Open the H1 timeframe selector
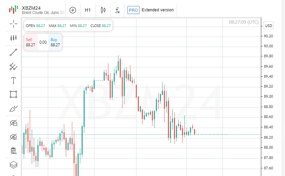The image size is (285, 176). (x=88, y=10)
